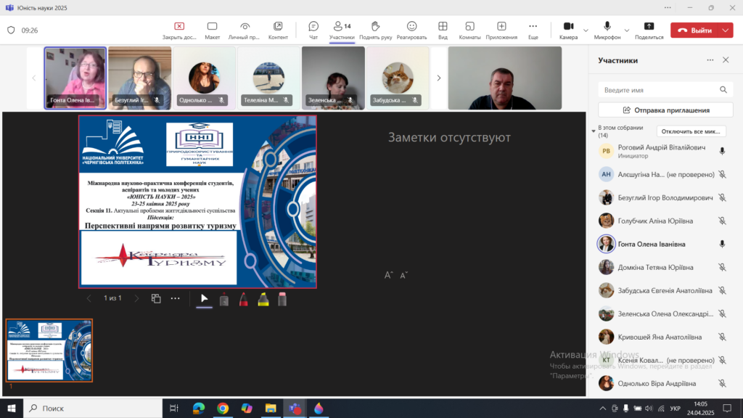
Task: Select the yellow highlighter tool
Action: (x=263, y=299)
